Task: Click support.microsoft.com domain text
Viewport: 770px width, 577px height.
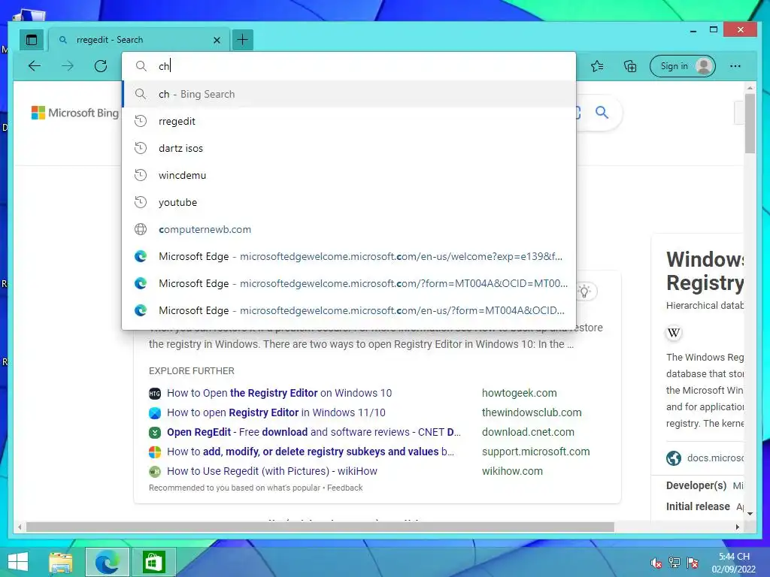Action: 535,452
